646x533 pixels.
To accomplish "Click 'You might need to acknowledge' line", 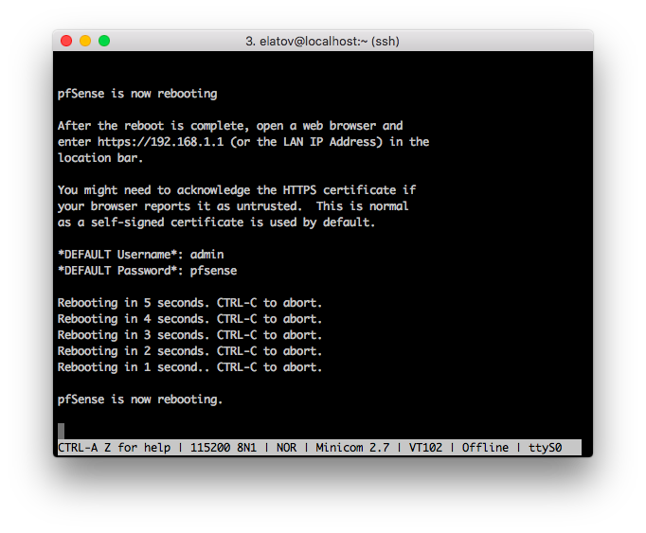I will [x=237, y=190].
